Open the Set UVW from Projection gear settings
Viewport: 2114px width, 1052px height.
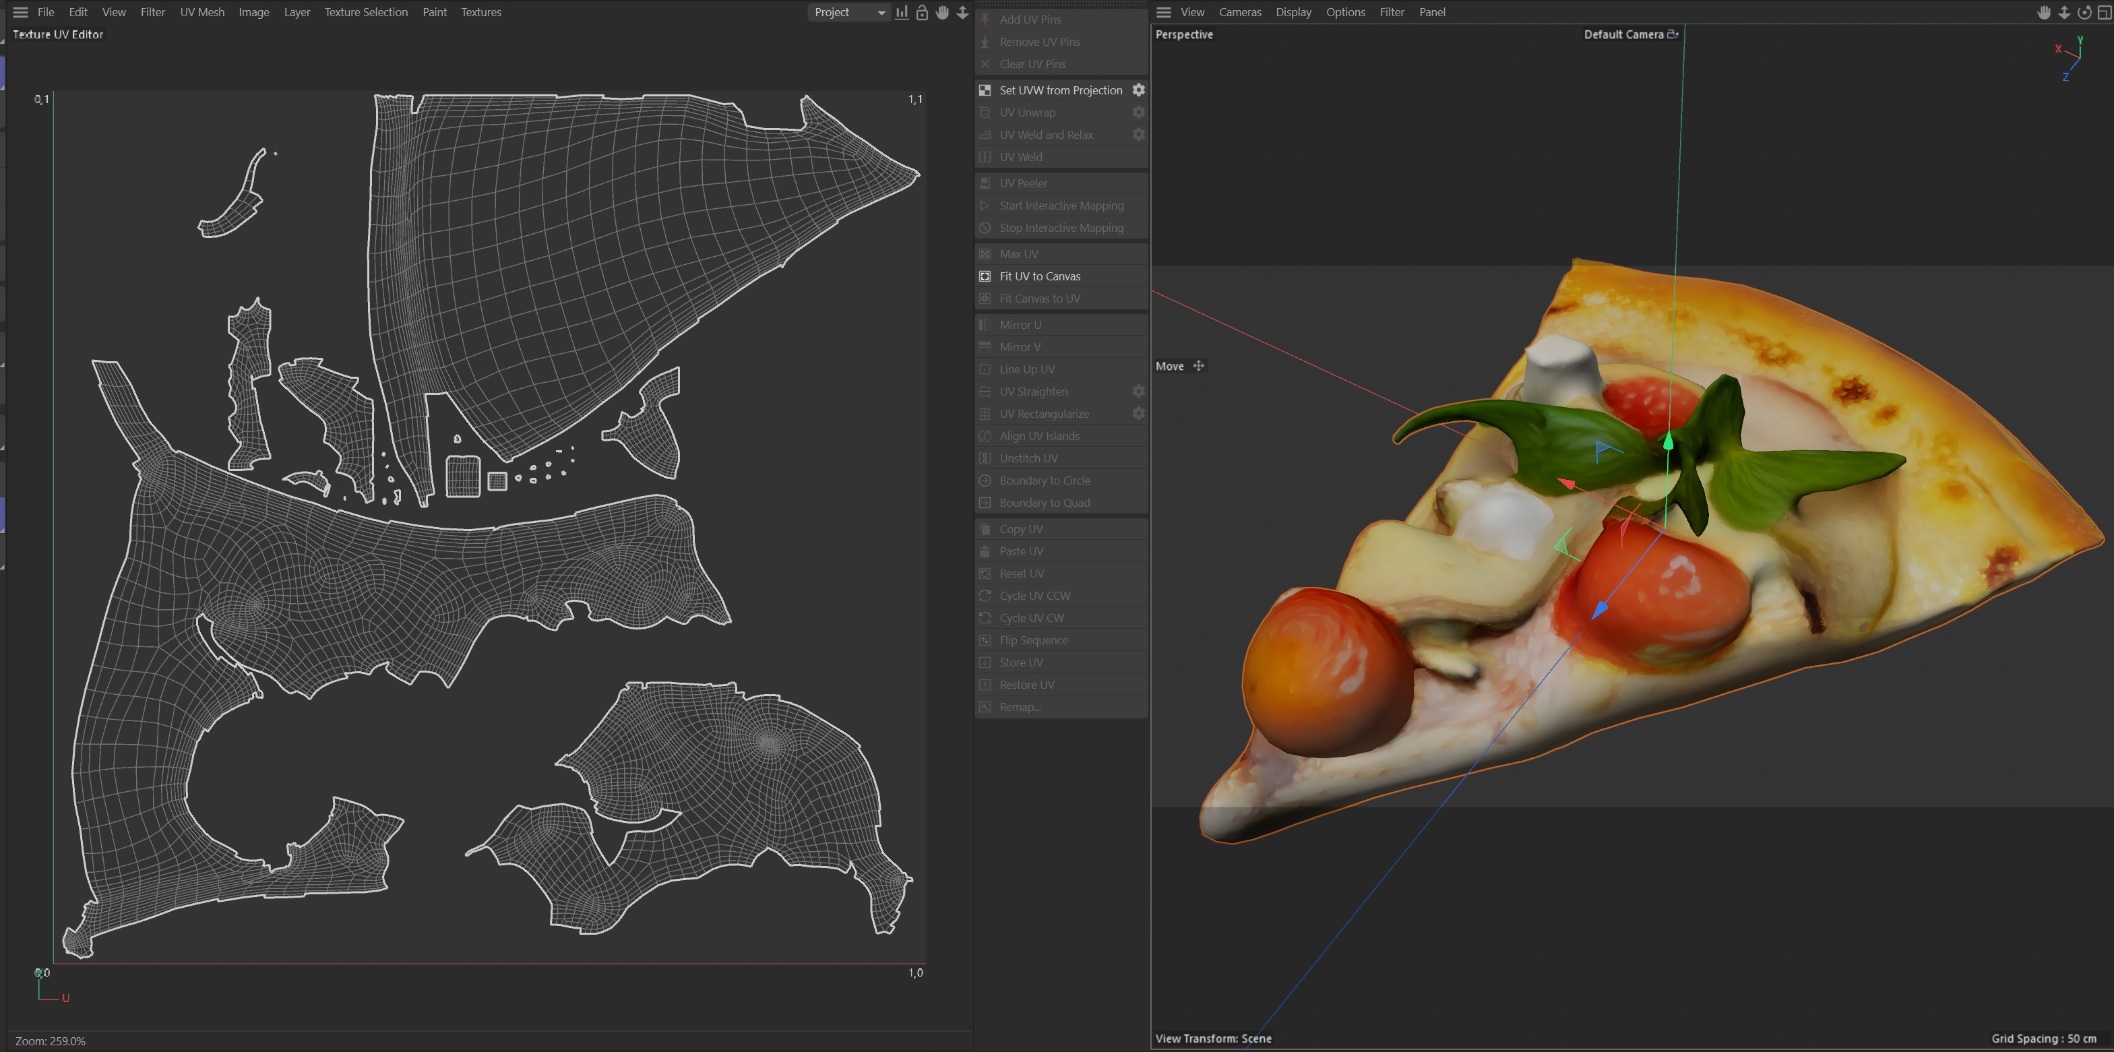click(1138, 90)
